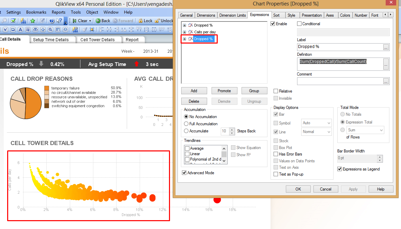Activate the What's This pointer help icon
Screen dimensions: 401x229
click(x=59, y=21)
